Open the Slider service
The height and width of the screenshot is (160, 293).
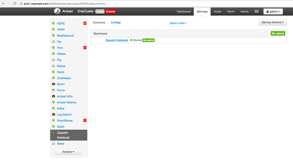tap(60, 144)
